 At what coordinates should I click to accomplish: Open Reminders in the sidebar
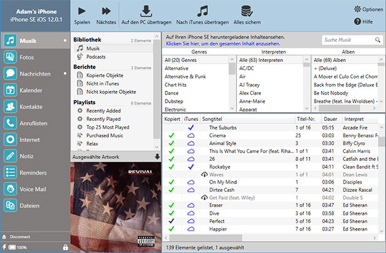tap(35, 172)
